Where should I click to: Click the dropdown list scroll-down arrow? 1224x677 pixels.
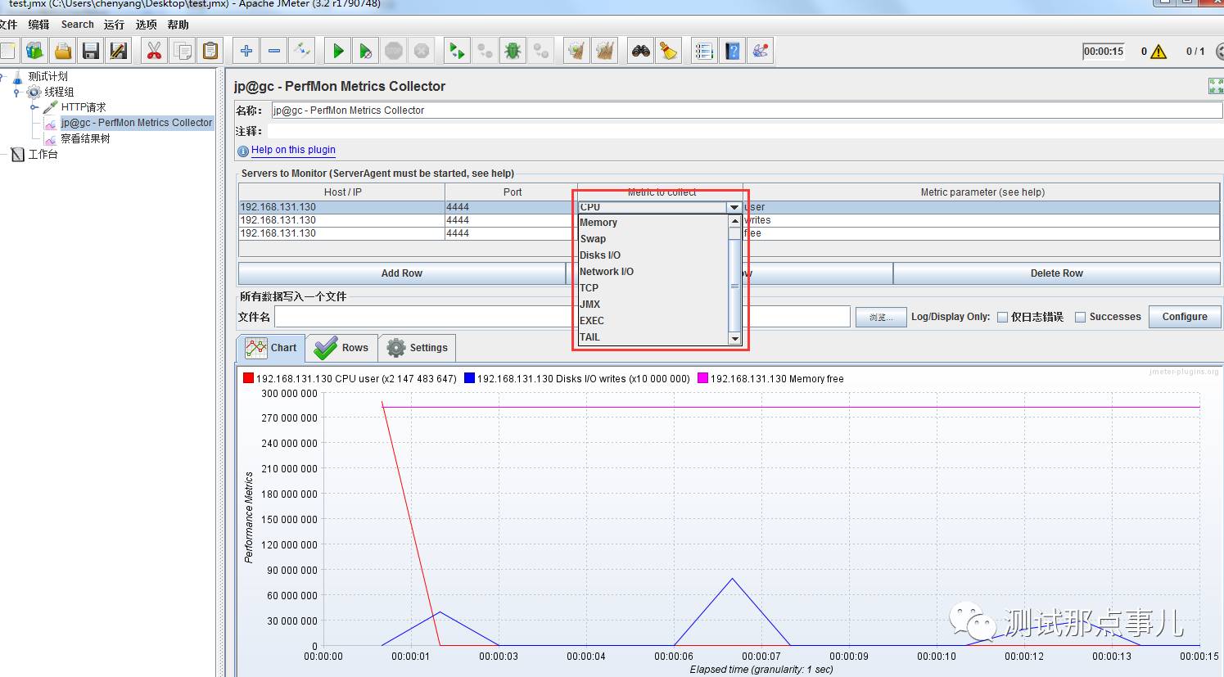coord(734,339)
